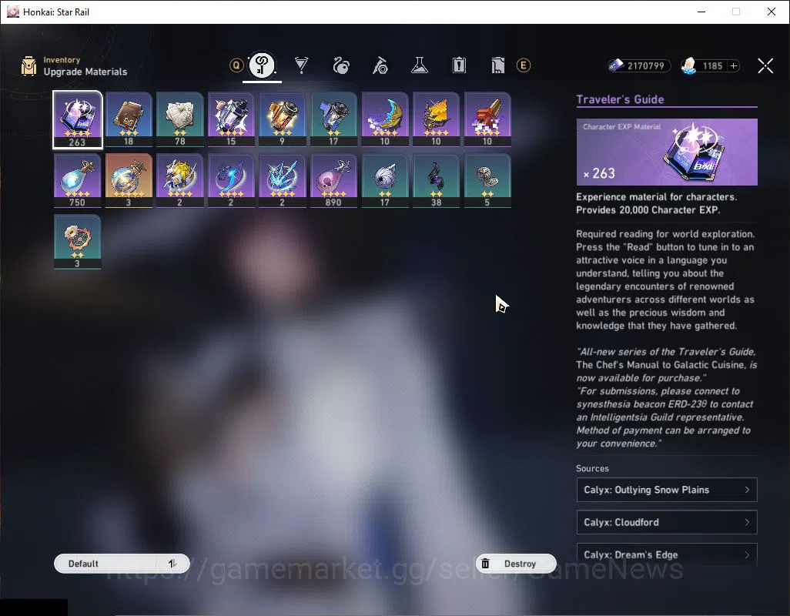Click the Q previous-tab key icon
This screenshot has height=616, width=790.
pos(236,65)
